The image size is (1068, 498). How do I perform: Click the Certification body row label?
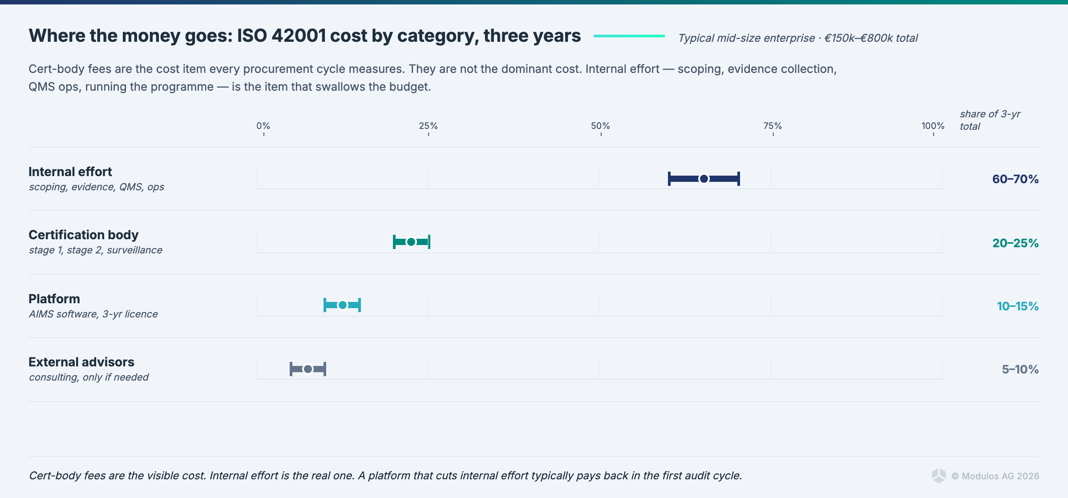pos(84,235)
